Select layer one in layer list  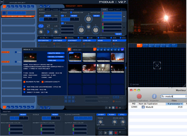coord(18,14)
